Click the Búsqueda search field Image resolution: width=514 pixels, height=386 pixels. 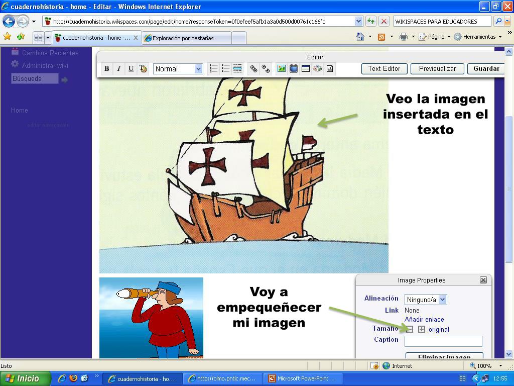(x=35, y=78)
